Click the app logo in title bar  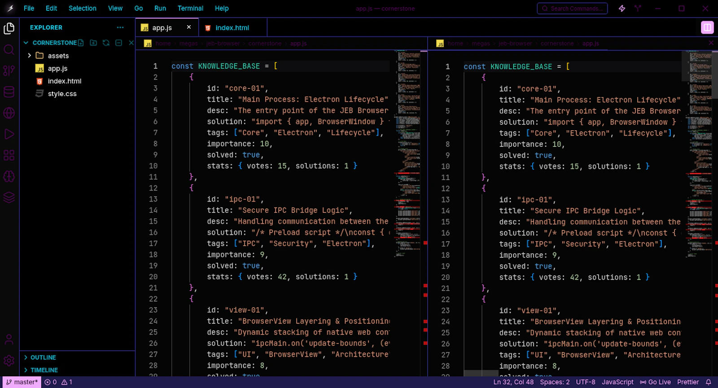[10, 8]
